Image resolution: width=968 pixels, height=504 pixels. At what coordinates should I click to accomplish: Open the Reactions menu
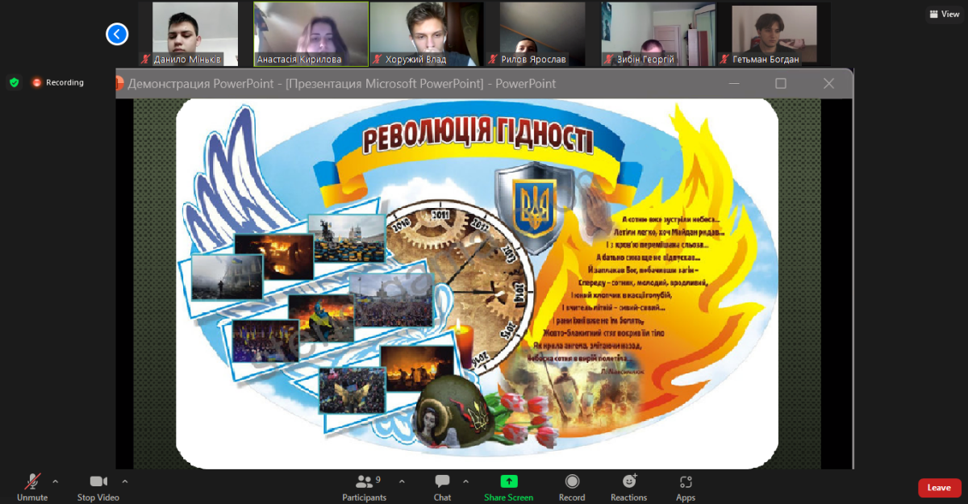tap(628, 487)
